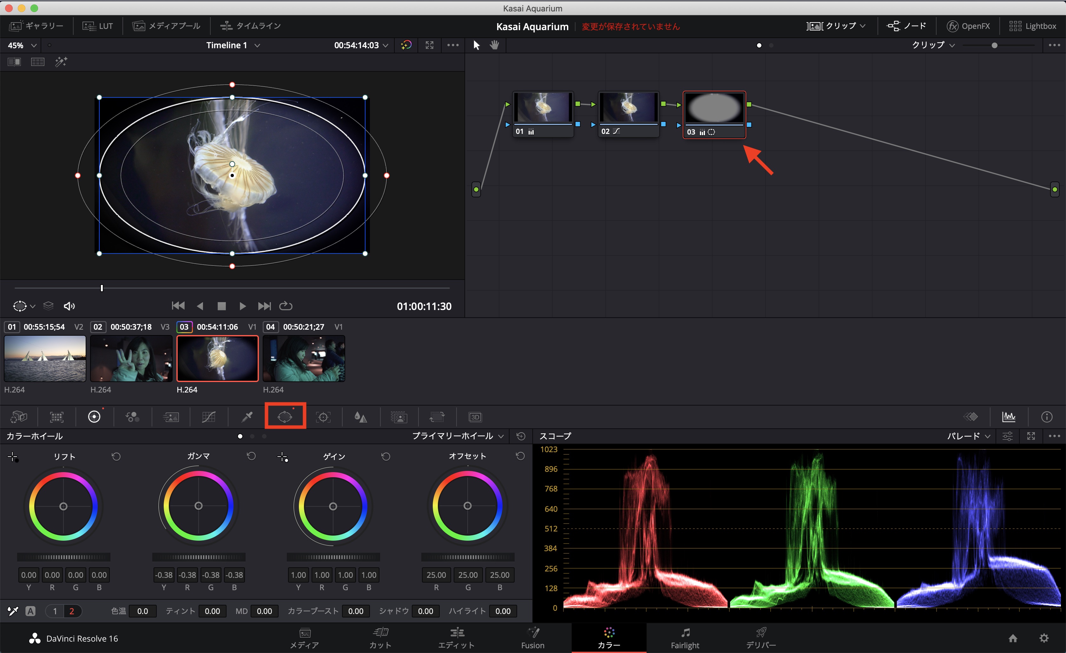
Task: Open the Power Window palette icon
Action: click(285, 417)
